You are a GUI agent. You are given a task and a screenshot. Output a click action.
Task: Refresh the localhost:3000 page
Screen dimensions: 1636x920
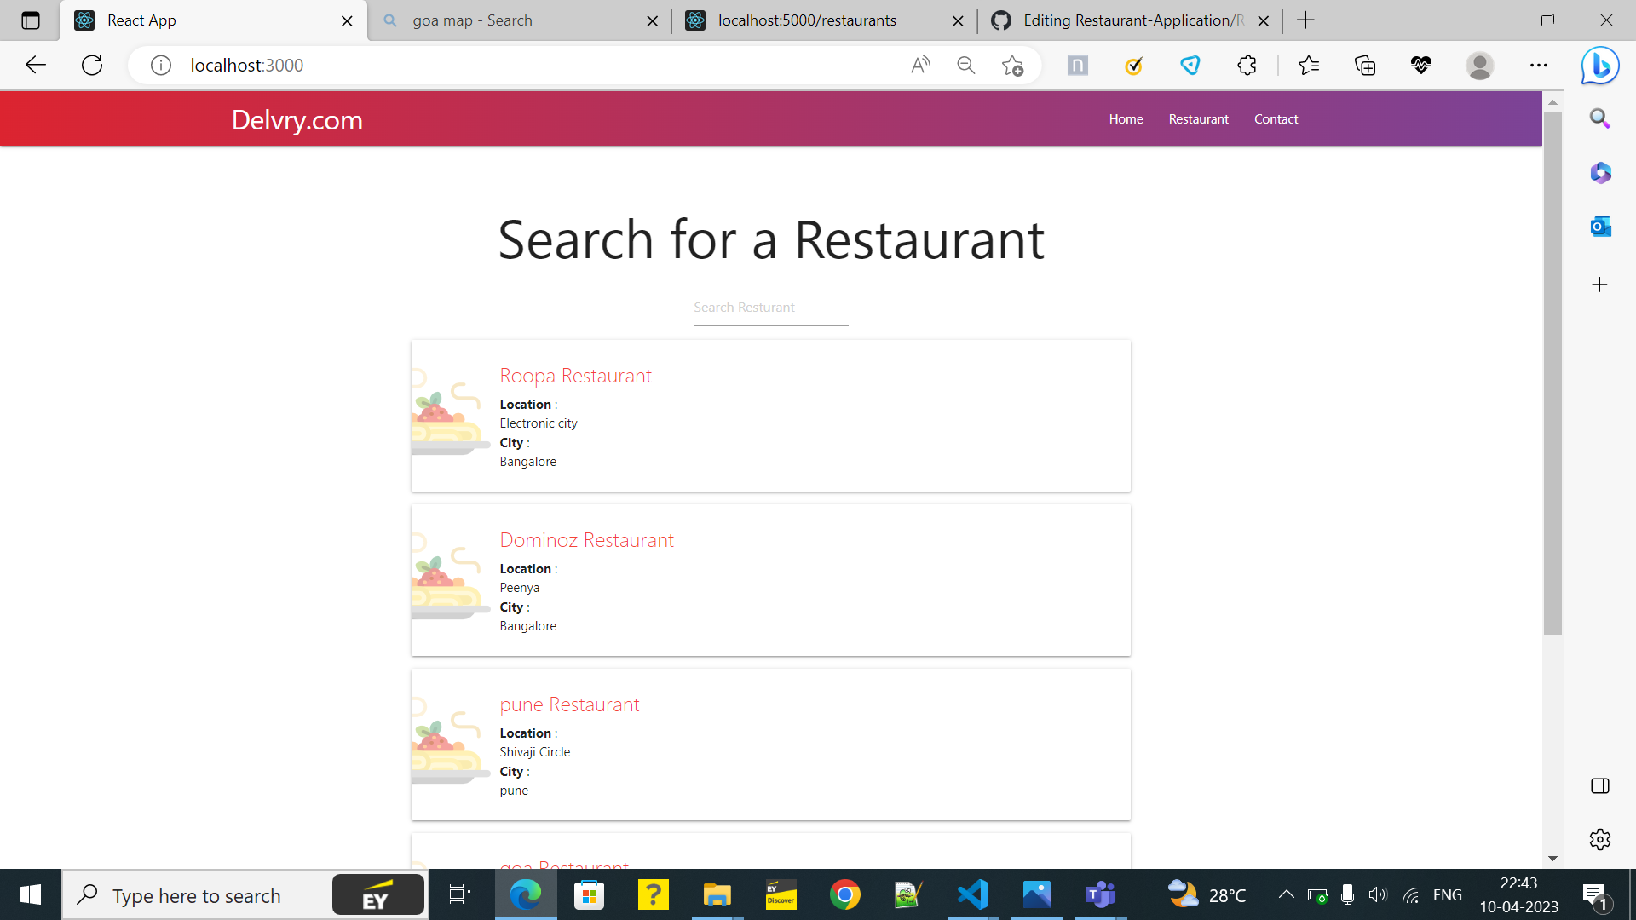tap(92, 65)
